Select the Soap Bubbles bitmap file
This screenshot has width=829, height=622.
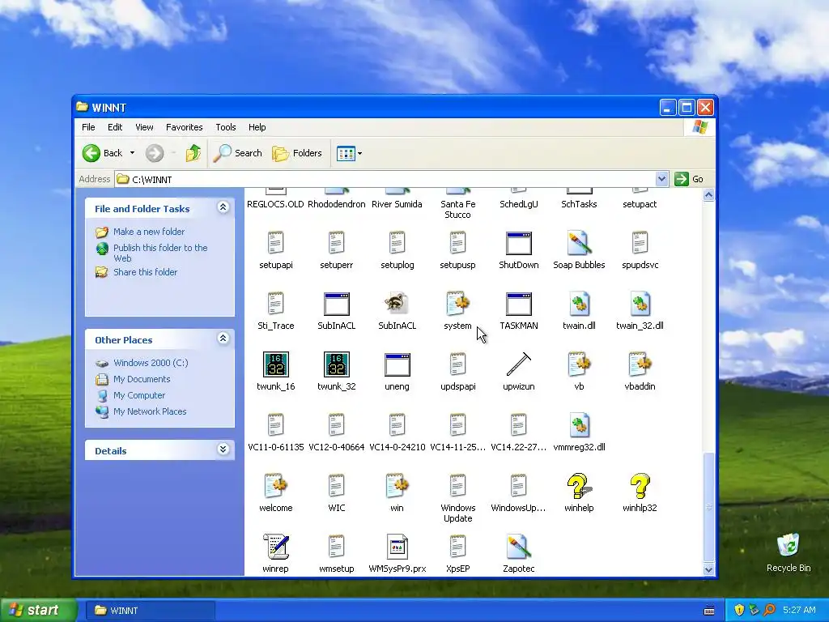[x=579, y=243]
